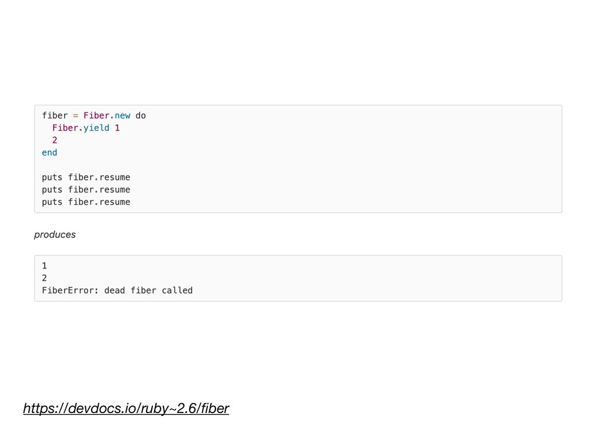Click the equals sign after fiber
The height and width of the screenshot is (448, 598).
75,116
